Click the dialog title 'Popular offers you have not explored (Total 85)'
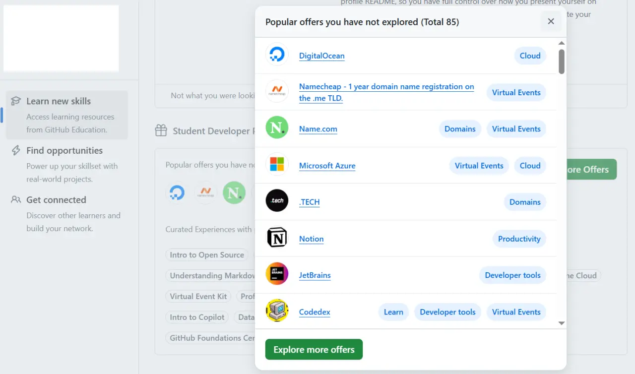 tap(362, 22)
